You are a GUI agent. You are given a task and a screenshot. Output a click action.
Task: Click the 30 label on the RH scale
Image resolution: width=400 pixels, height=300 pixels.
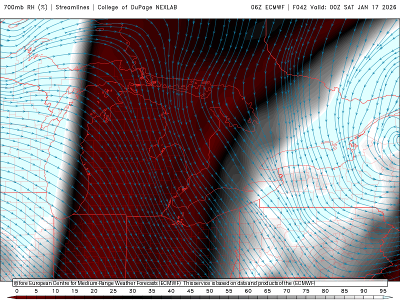tap(132, 291)
